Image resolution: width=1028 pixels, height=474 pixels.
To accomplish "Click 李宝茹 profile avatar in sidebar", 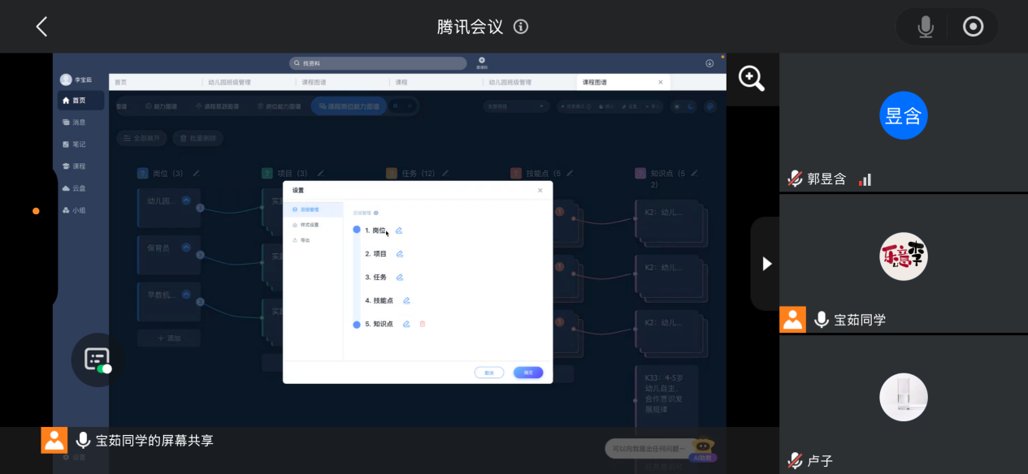I will tap(66, 80).
